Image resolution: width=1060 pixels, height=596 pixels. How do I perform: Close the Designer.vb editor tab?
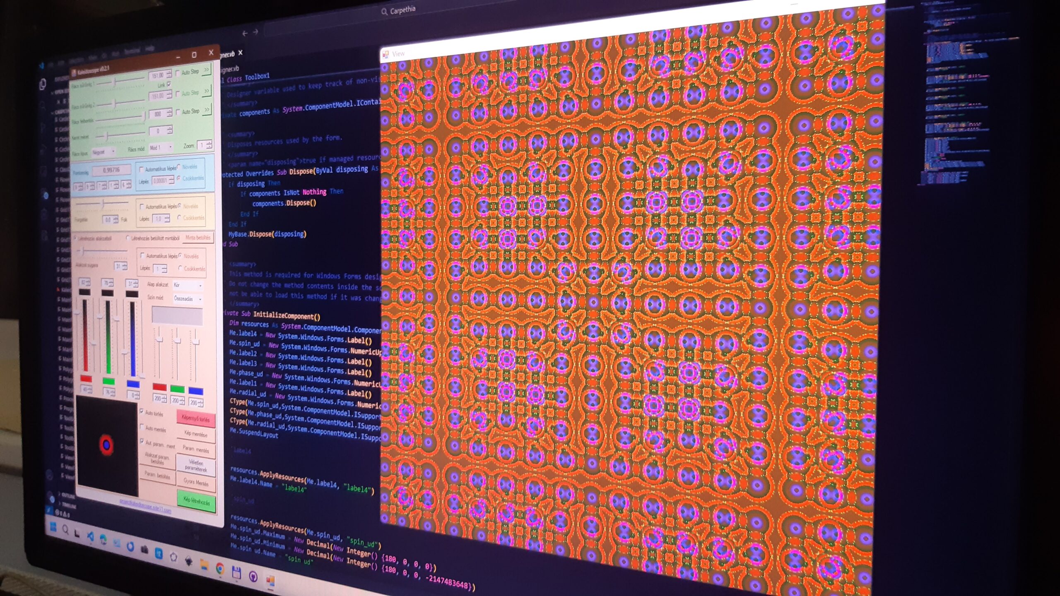[241, 53]
